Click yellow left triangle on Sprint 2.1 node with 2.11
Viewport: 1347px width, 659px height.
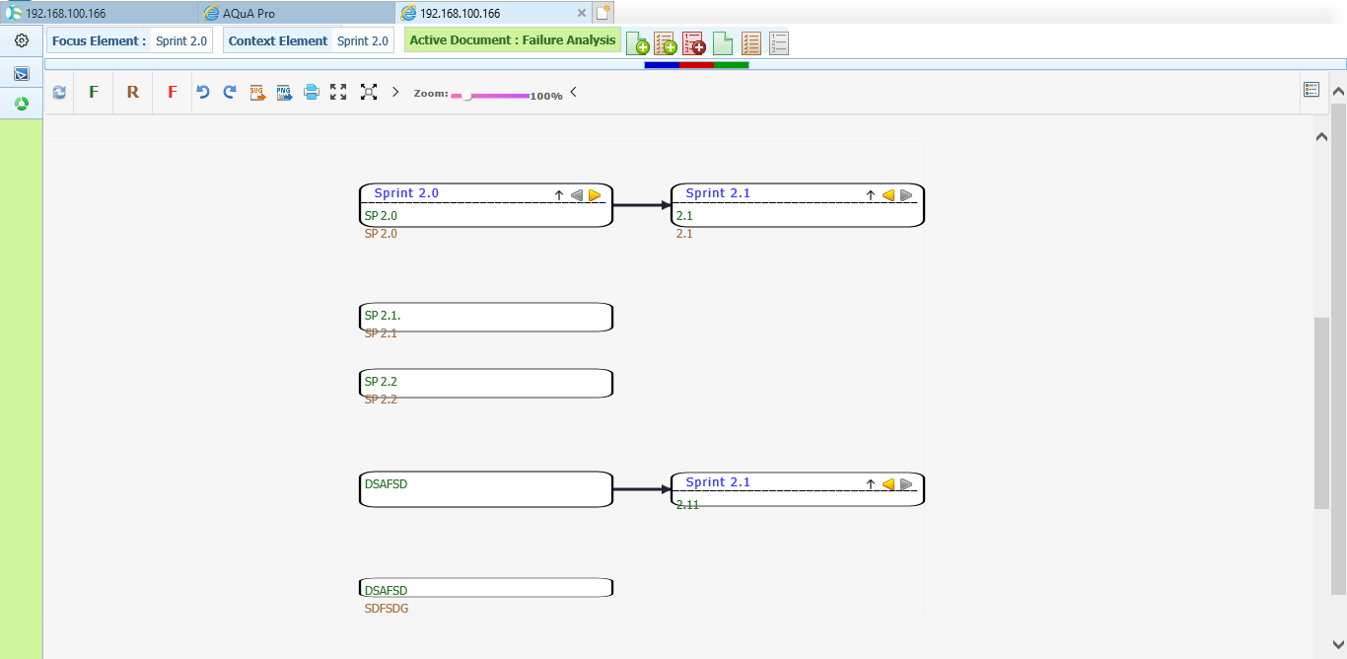click(x=888, y=484)
